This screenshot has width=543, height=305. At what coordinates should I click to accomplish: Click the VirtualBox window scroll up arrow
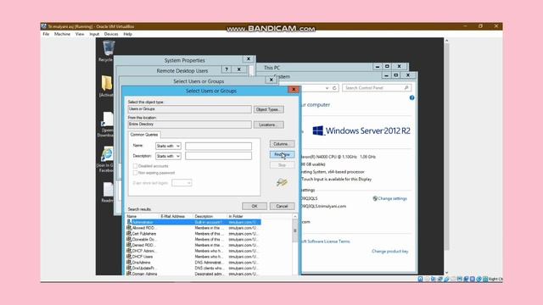(446, 41)
